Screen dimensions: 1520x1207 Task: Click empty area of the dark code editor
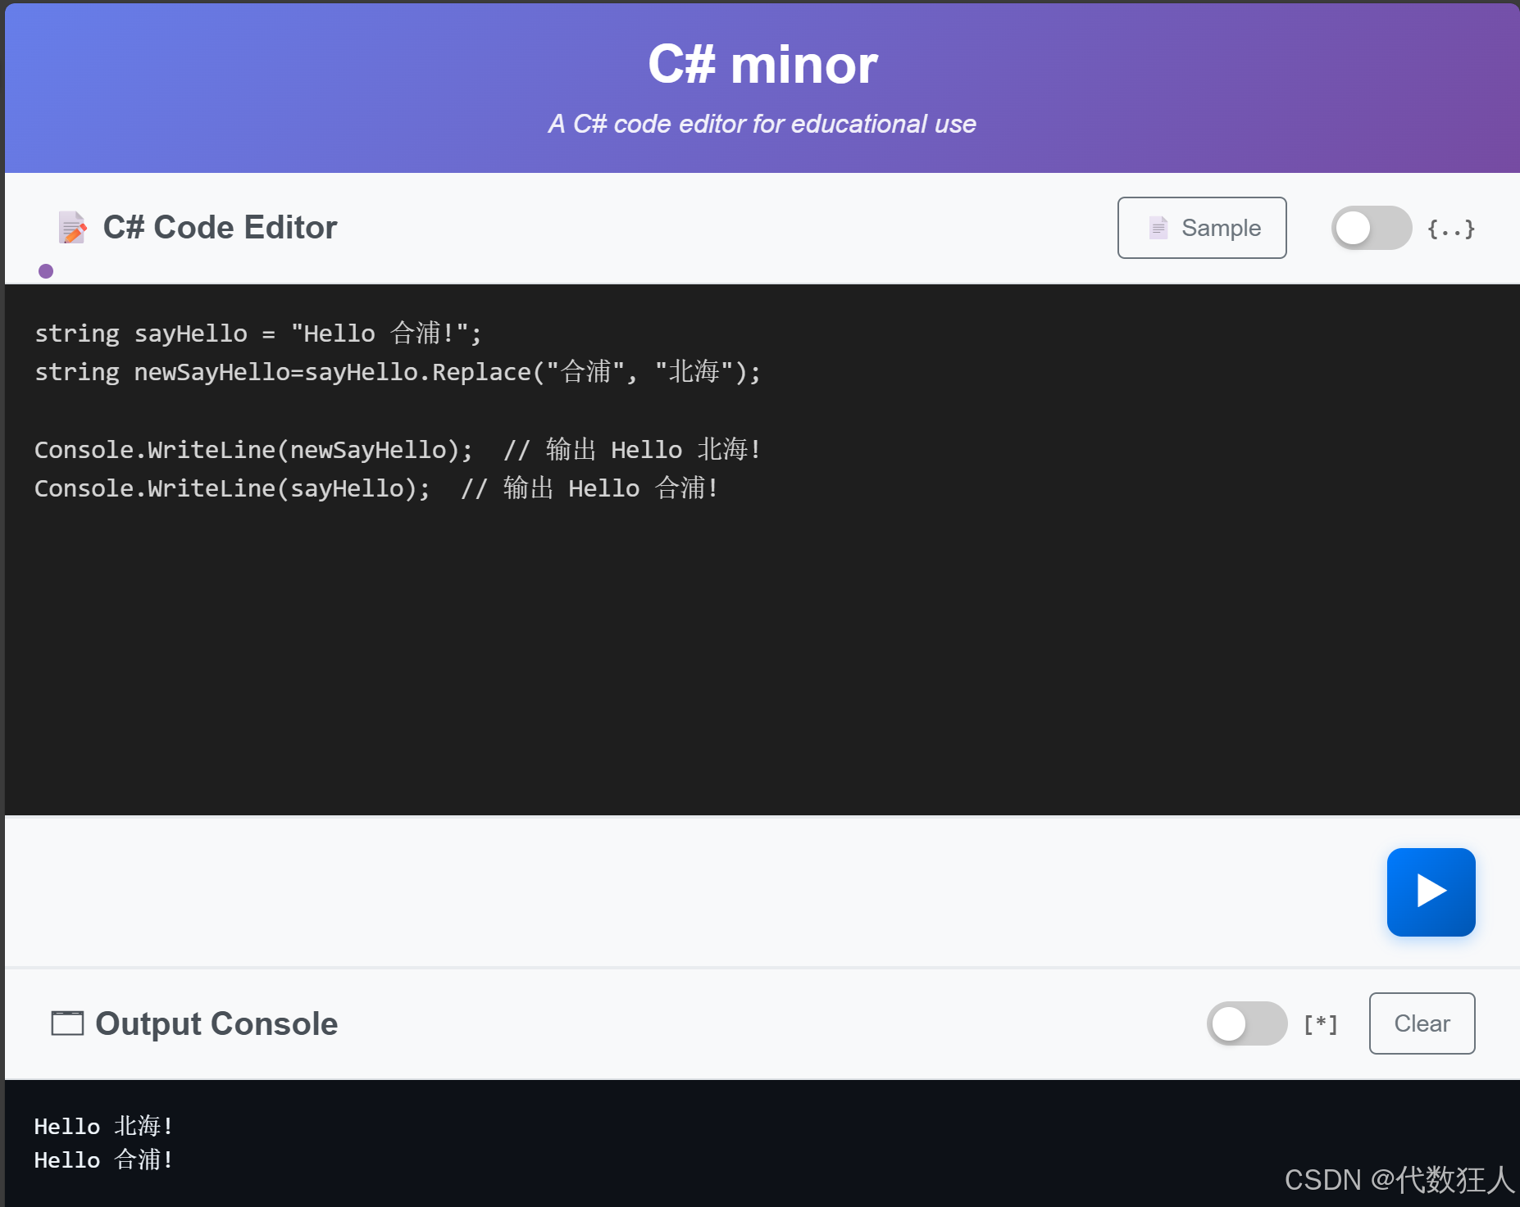point(762,656)
